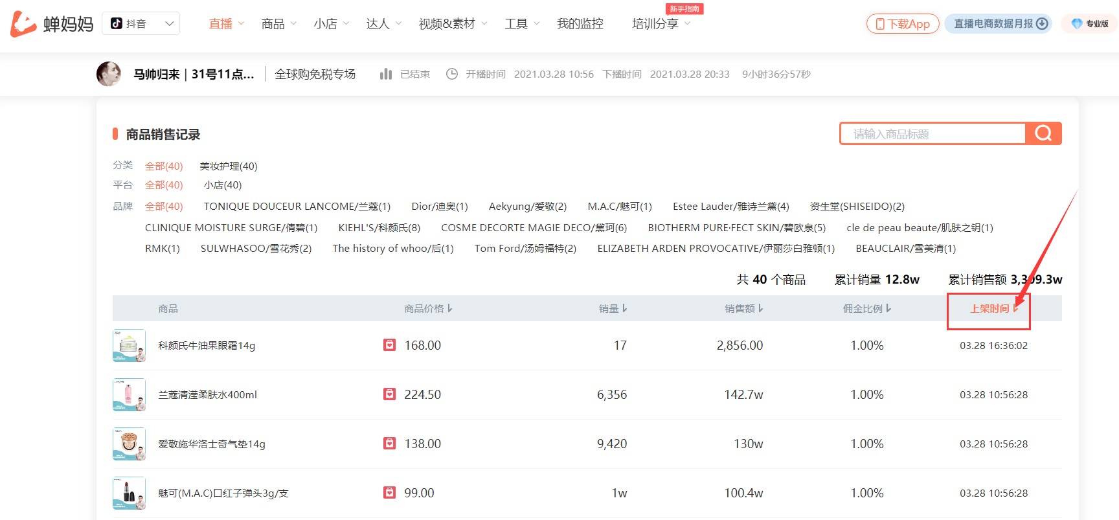Click shop icon beside price 168.00
This screenshot has width=1119, height=520.
click(389, 345)
